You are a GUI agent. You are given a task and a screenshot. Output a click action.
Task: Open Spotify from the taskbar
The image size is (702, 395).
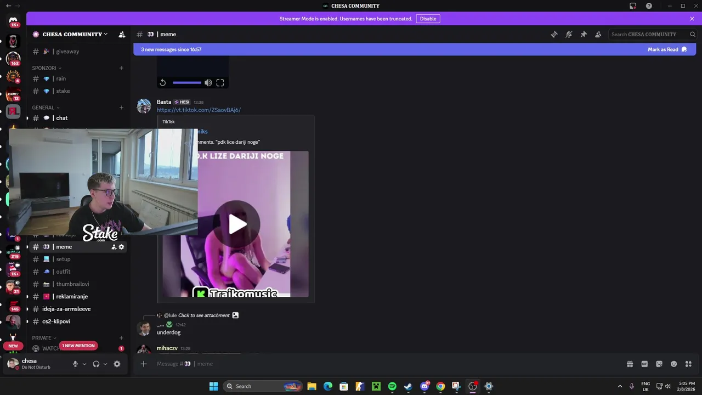tap(392, 386)
